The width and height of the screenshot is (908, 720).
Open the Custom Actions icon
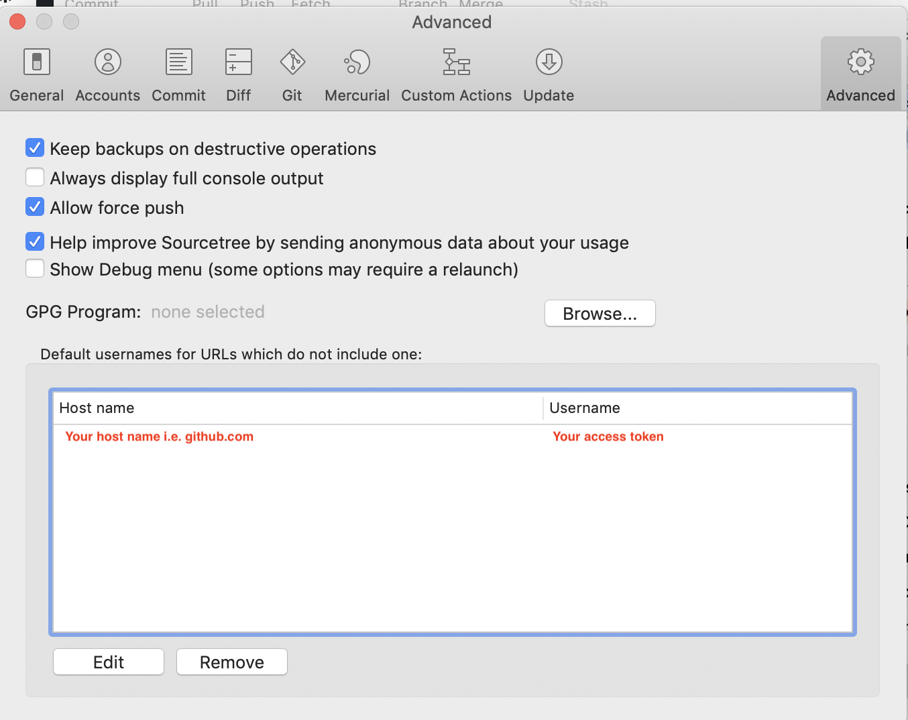(456, 74)
